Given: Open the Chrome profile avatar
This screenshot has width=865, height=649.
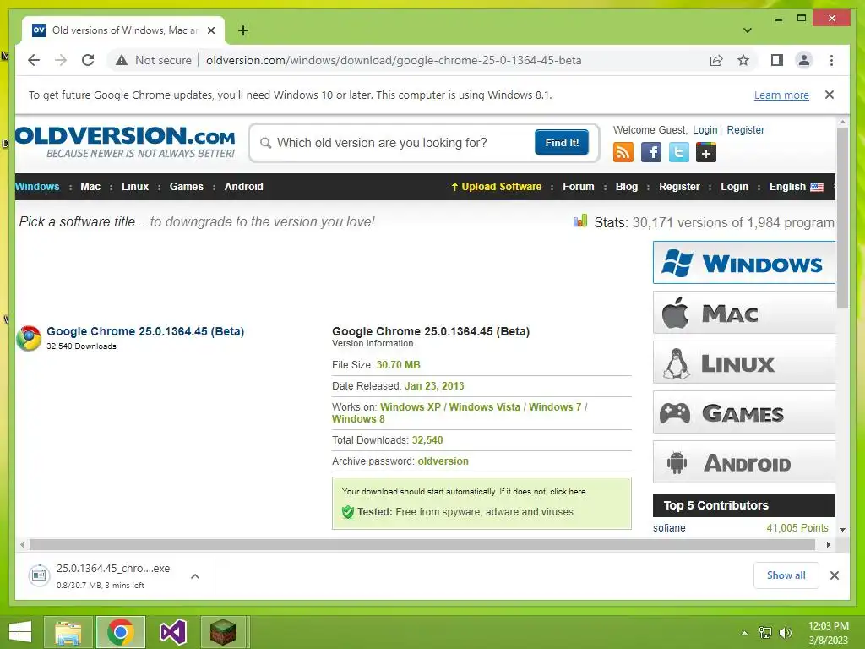Looking at the screenshot, I should [x=804, y=60].
